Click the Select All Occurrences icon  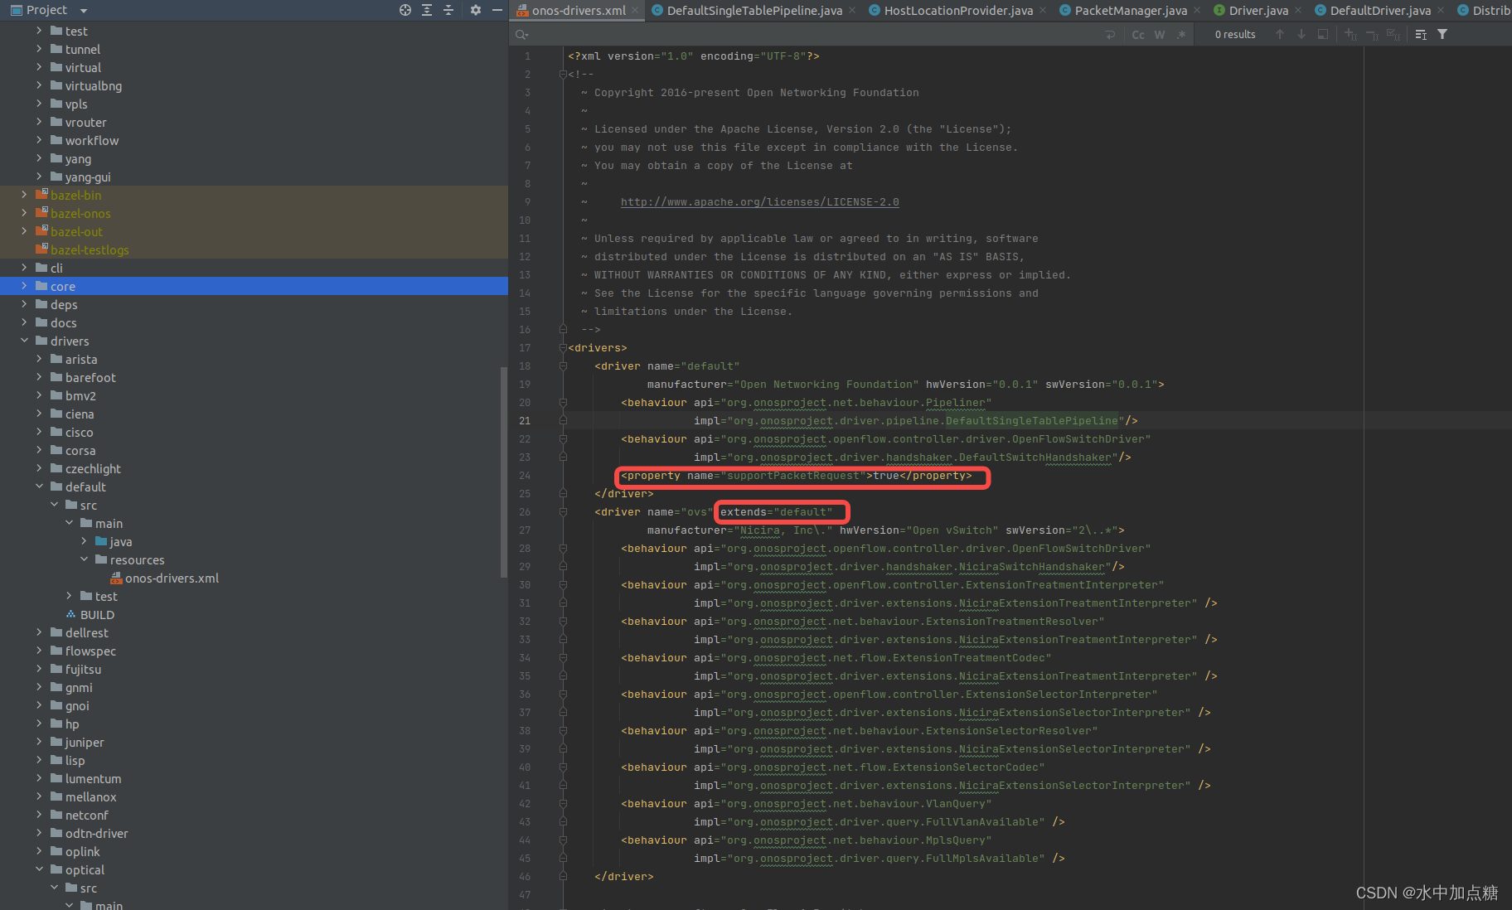1393,34
